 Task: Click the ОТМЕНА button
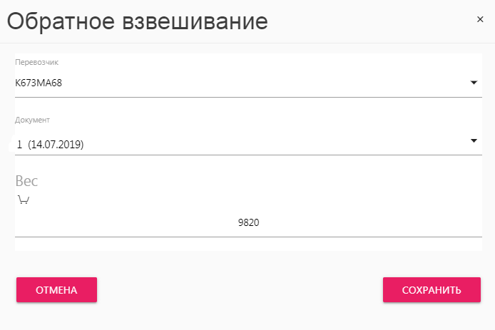point(56,289)
